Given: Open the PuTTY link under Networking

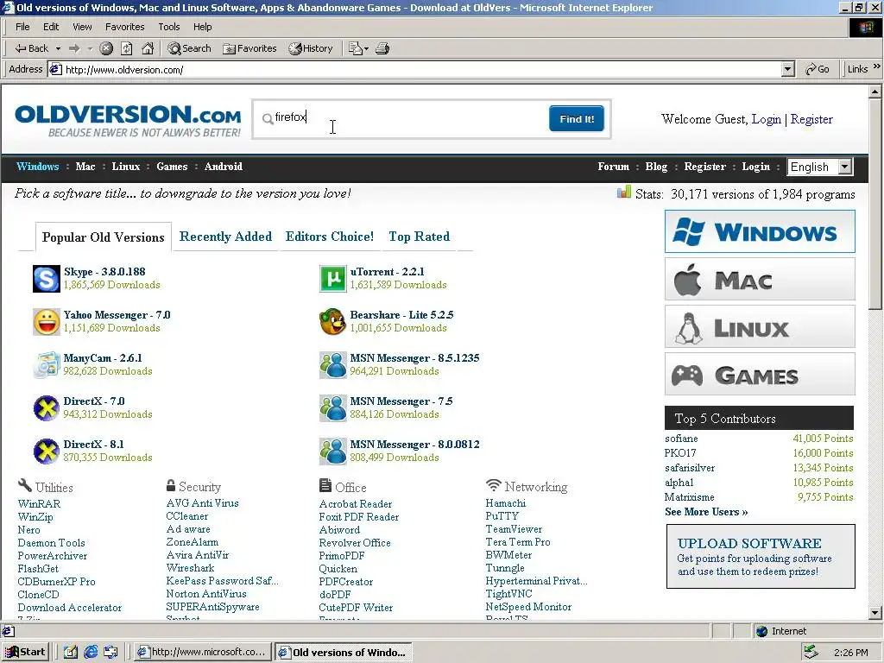Looking at the screenshot, I should tap(502, 516).
